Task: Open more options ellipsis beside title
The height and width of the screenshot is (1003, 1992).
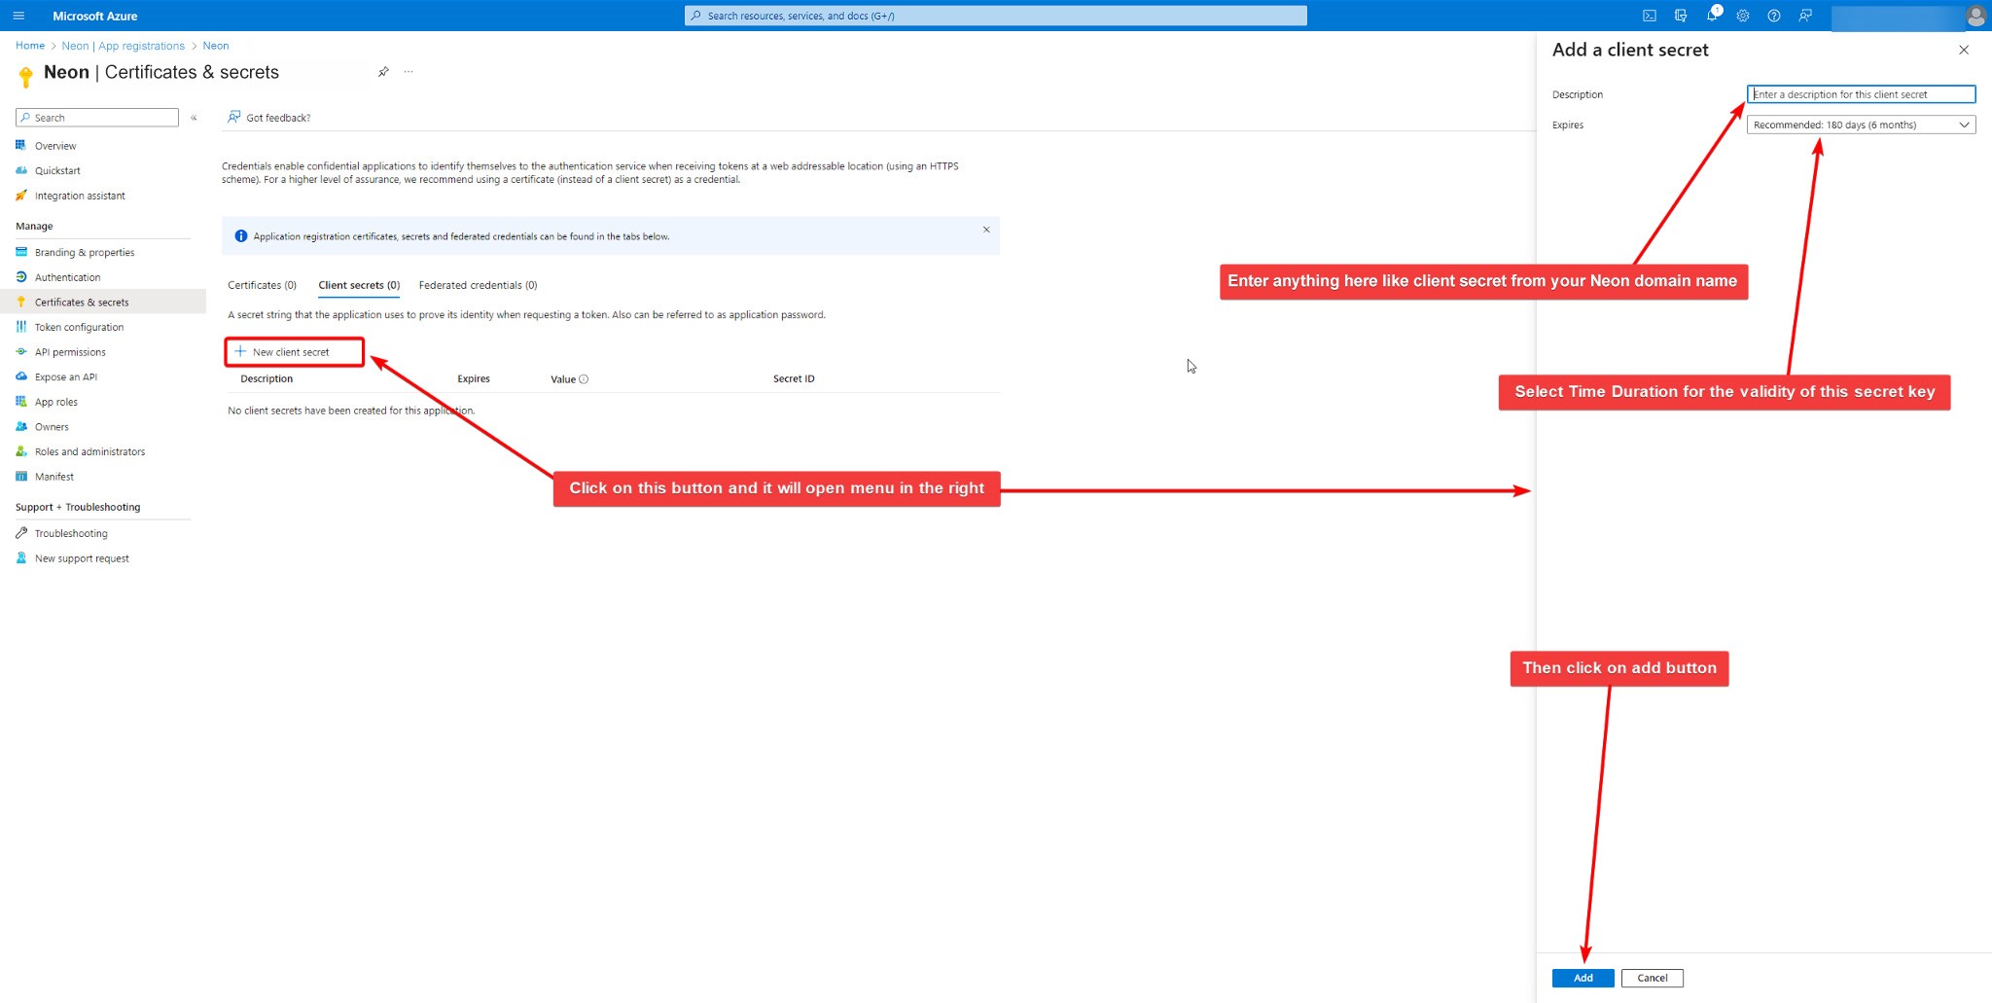Action: pos(409,72)
